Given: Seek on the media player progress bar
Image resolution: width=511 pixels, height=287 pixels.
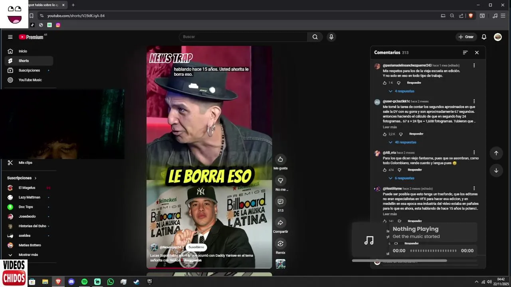Looking at the screenshot, I should click(x=433, y=251).
